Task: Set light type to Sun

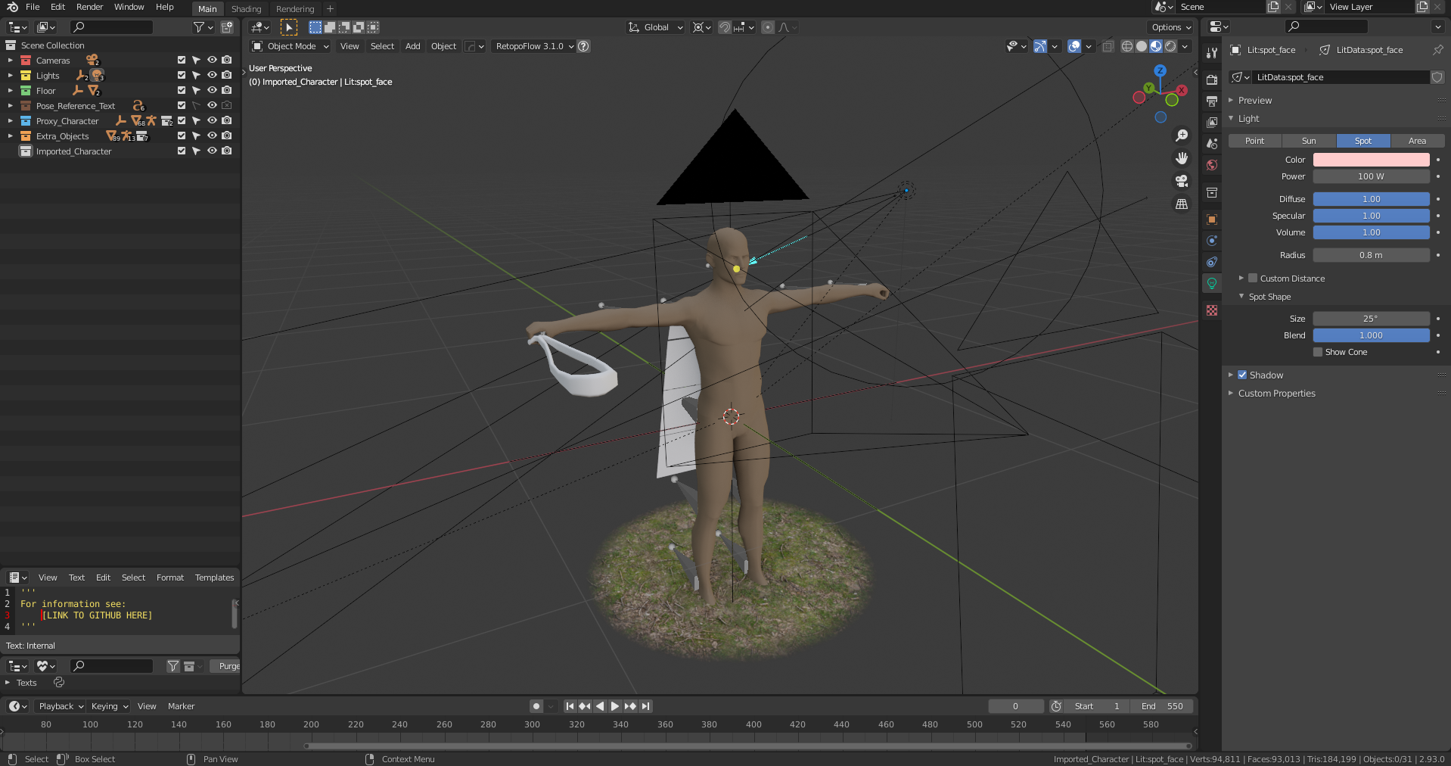Action: (1309, 141)
